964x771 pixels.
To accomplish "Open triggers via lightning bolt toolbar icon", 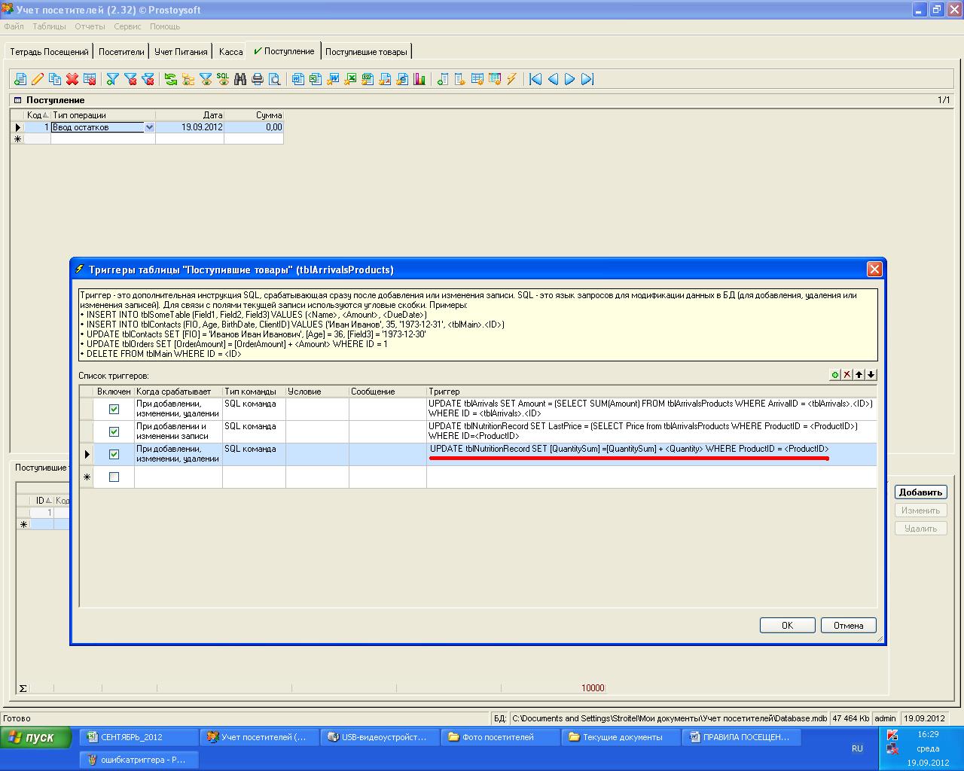I will point(512,79).
